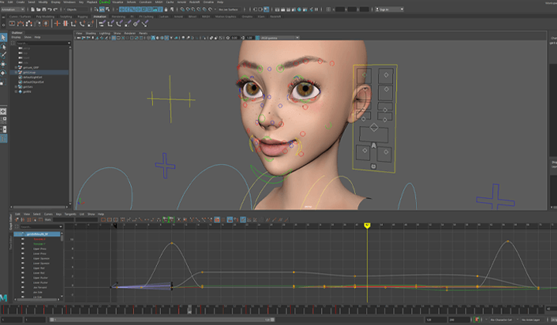Click the yellow current time marker

[367, 225]
